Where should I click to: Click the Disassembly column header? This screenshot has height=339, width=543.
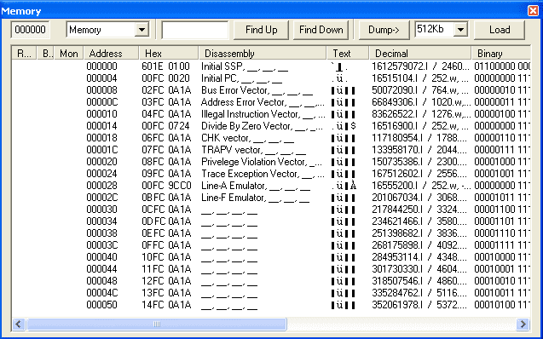(x=263, y=54)
